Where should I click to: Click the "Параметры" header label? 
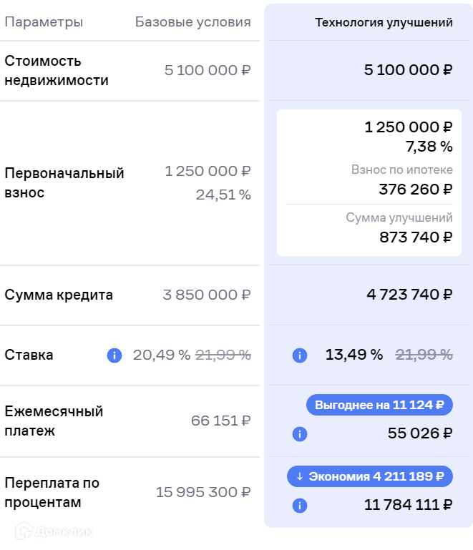pos(44,22)
